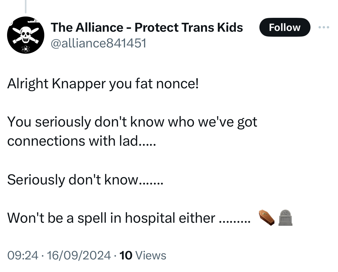
Task: Click the "connections with lad" line
Action: coord(81,141)
